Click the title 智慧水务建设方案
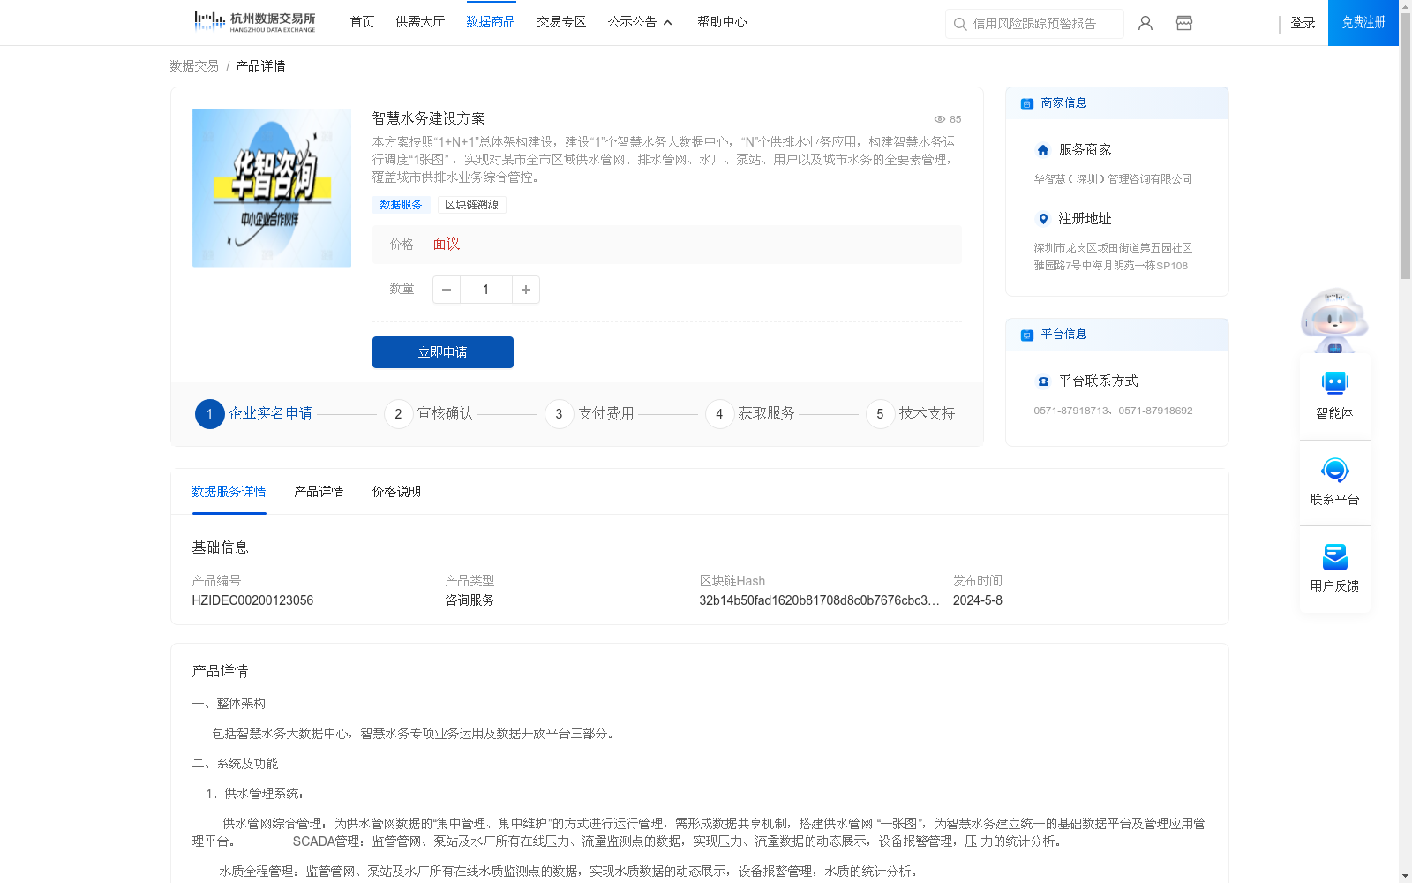 pyautogui.click(x=428, y=119)
